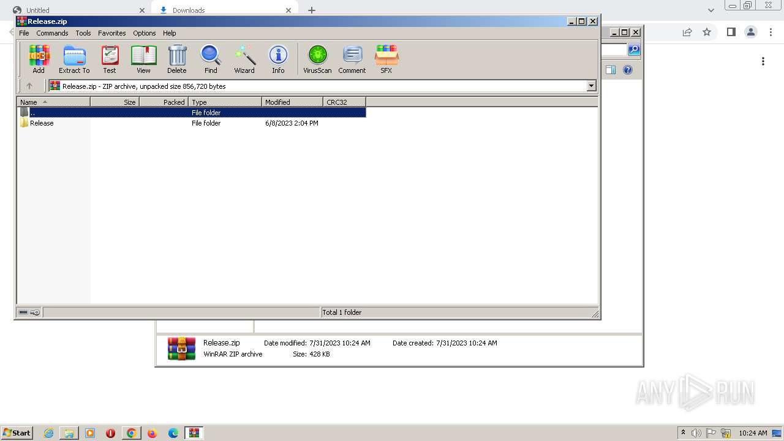Open File Explorer from taskbar
The image size is (784, 441).
coord(69,433)
